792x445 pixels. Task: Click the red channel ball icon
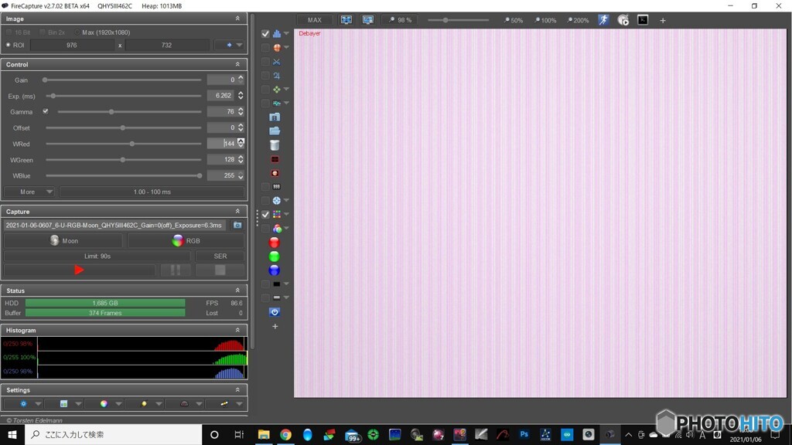click(x=274, y=243)
